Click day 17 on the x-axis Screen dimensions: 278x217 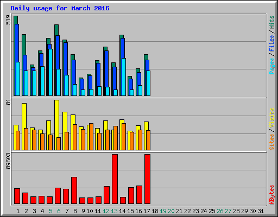point(147,211)
